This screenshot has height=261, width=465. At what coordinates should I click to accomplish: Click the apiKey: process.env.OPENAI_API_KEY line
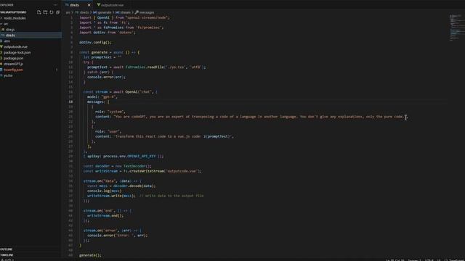pyautogui.click(x=124, y=157)
